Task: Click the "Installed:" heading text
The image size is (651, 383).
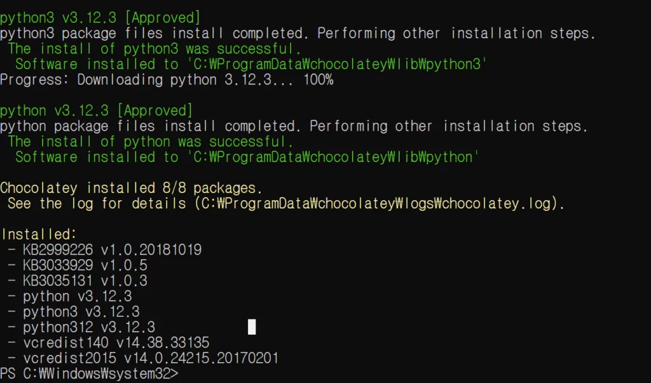Action: tap(38, 234)
